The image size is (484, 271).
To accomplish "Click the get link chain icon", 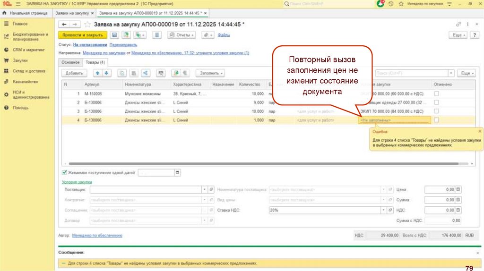I will click(458, 24).
